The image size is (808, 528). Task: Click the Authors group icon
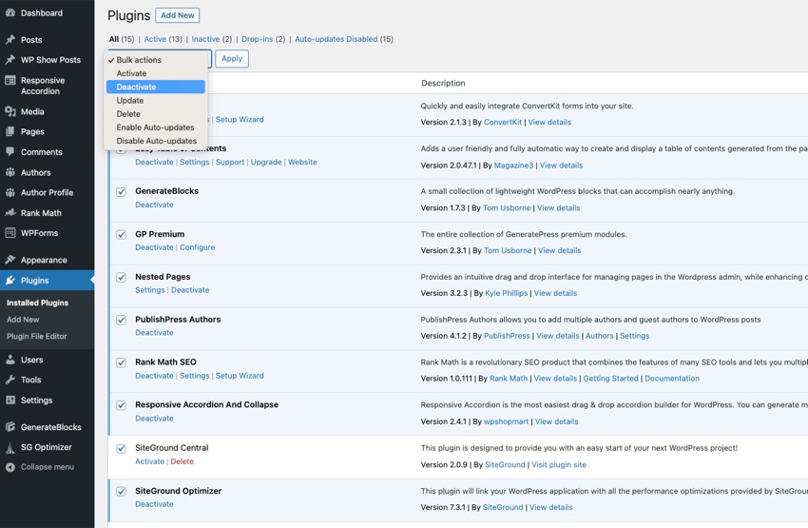(x=10, y=172)
